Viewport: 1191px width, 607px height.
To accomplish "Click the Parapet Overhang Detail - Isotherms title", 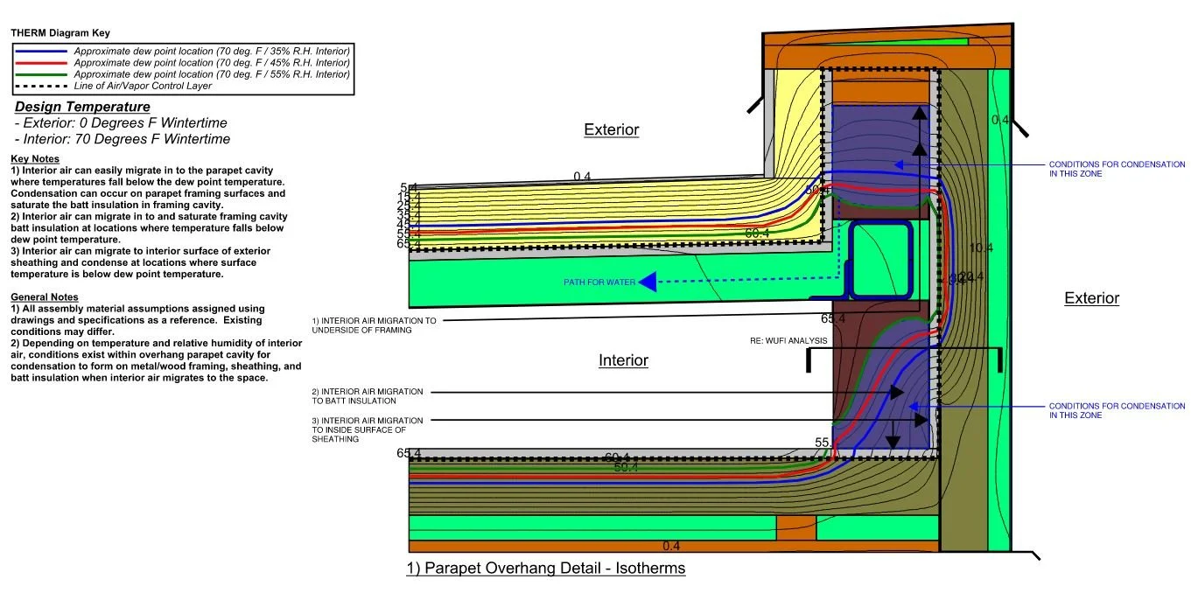I will [546, 569].
